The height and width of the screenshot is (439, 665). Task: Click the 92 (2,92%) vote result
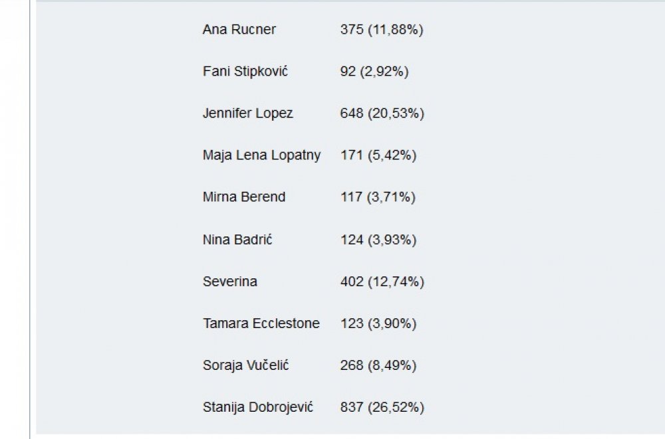coord(374,72)
